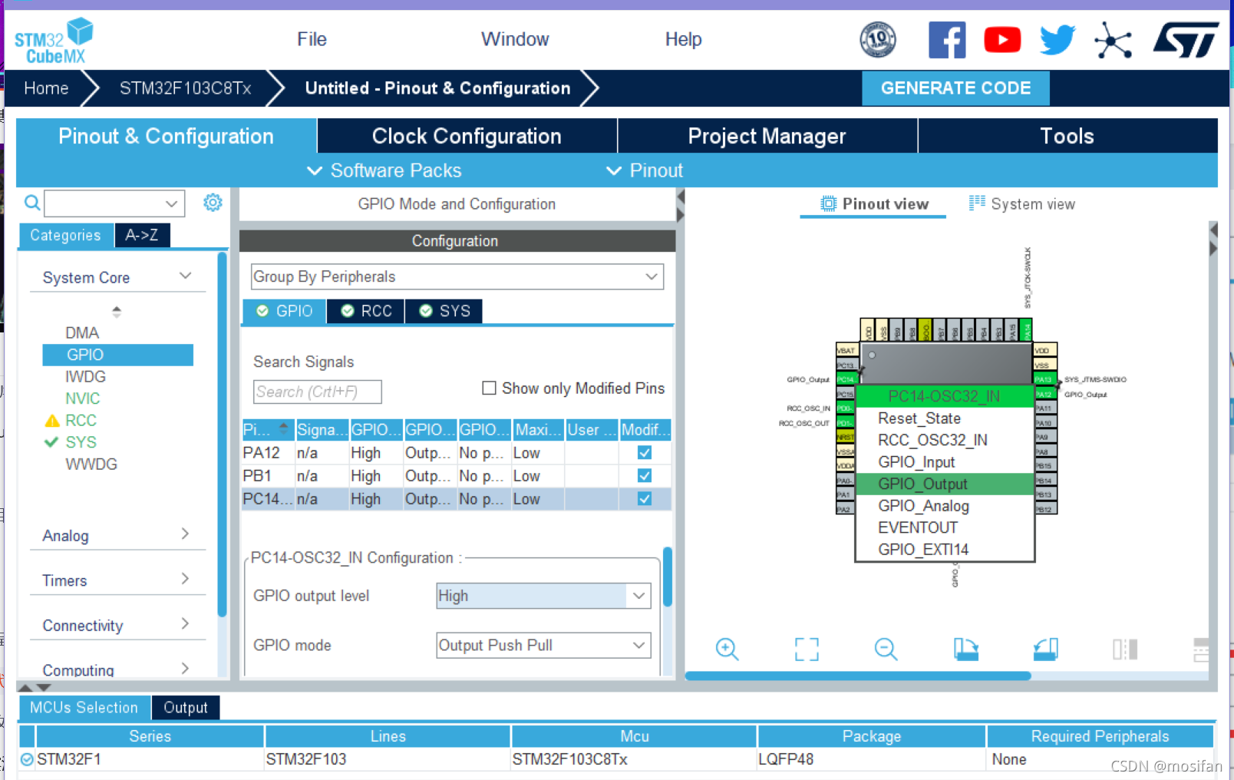Viewport: 1234px width, 780px height.
Task: Open the Group By Peripherals dropdown
Action: point(457,276)
